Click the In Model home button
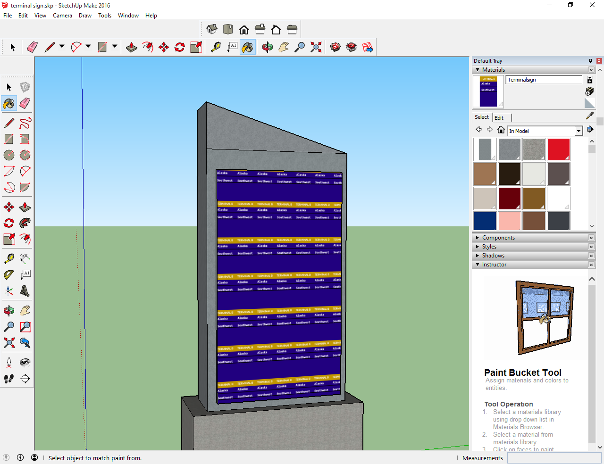 tap(501, 129)
